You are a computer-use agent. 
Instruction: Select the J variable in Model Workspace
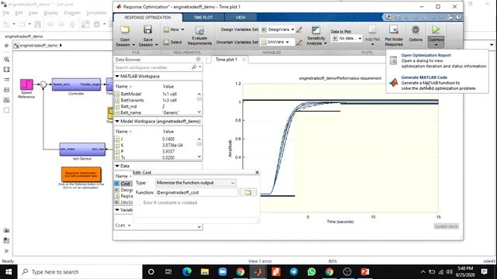coord(122,139)
